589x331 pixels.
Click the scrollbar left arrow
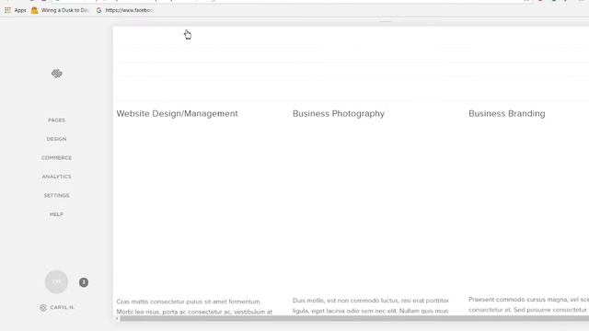click(x=117, y=318)
